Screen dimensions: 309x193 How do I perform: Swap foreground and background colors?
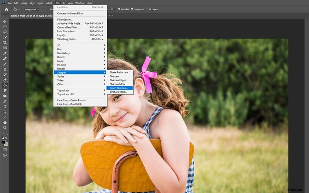tap(7, 138)
